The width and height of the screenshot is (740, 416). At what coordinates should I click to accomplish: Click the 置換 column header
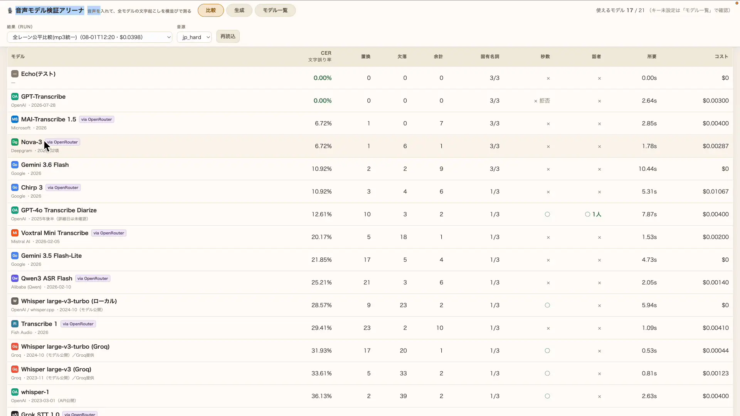pyautogui.click(x=366, y=57)
